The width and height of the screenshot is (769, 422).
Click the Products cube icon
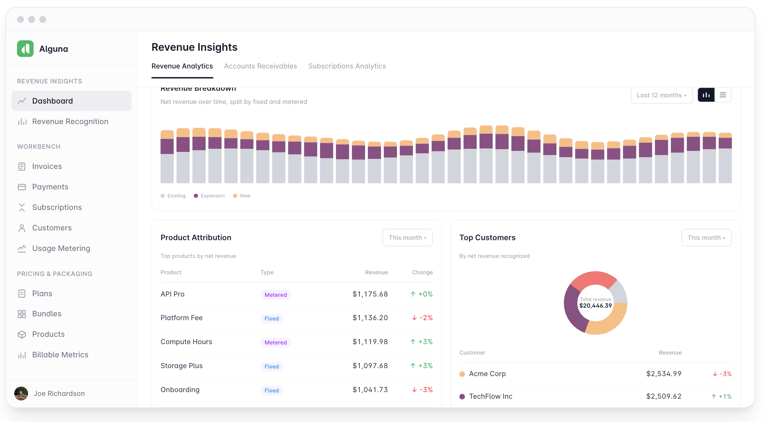coord(22,334)
